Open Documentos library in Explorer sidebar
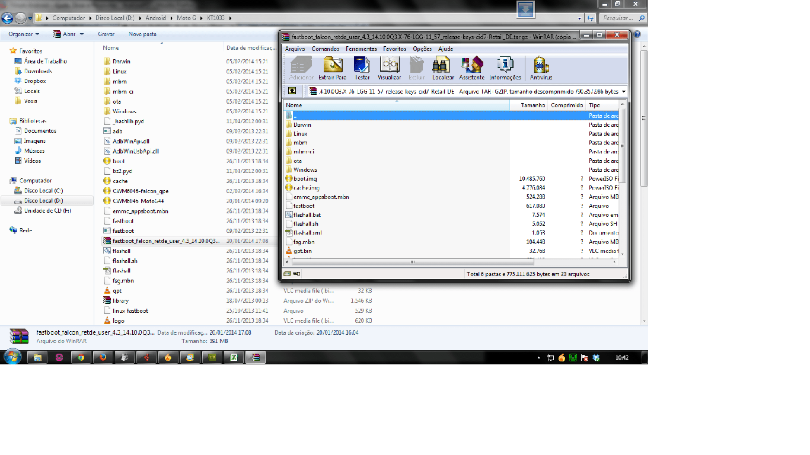The height and width of the screenshot is (455, 810). tap(40, 131)
